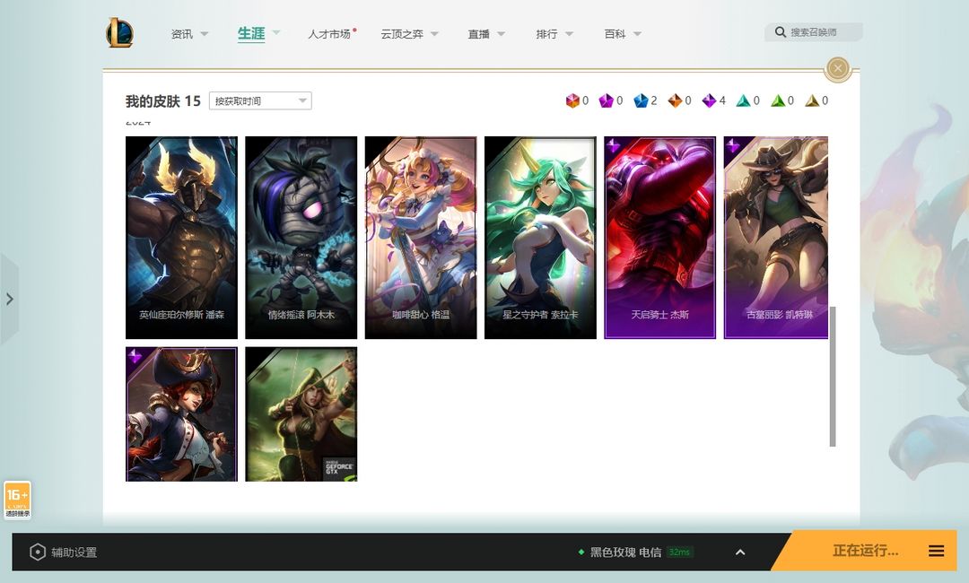This screenshot has width=969, height=583.
Task: Click the gold triangle gem icon
Action: pyautogui.click(x=811, y=100)
